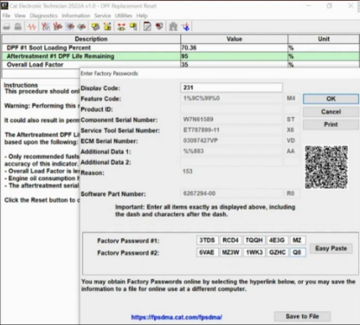The height and width of the screenshot is (325, 360).
Task: Open the Utilities menu
Action: pos(124,16)
